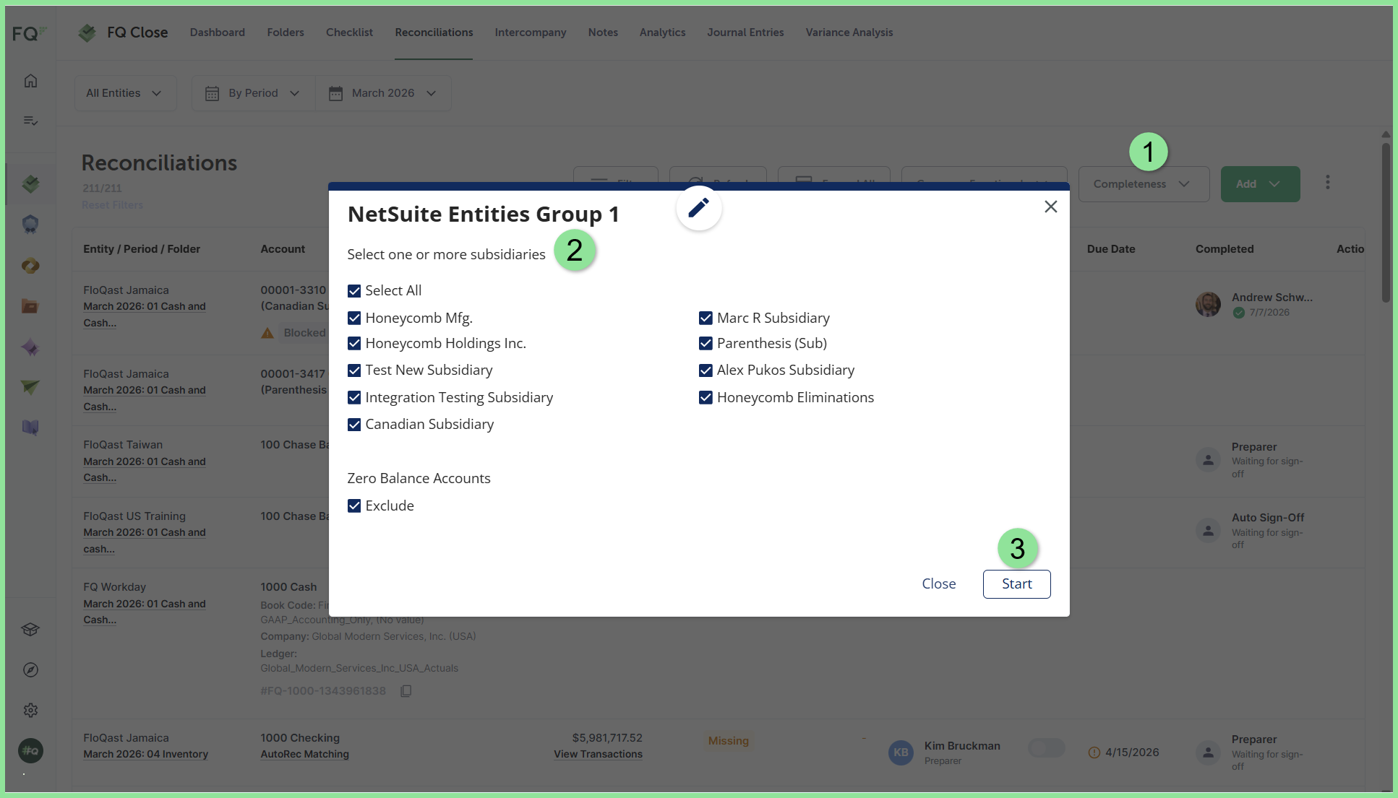Open the compass explore icon in the sidebar

pyautogui.click(x=30, y=670)
